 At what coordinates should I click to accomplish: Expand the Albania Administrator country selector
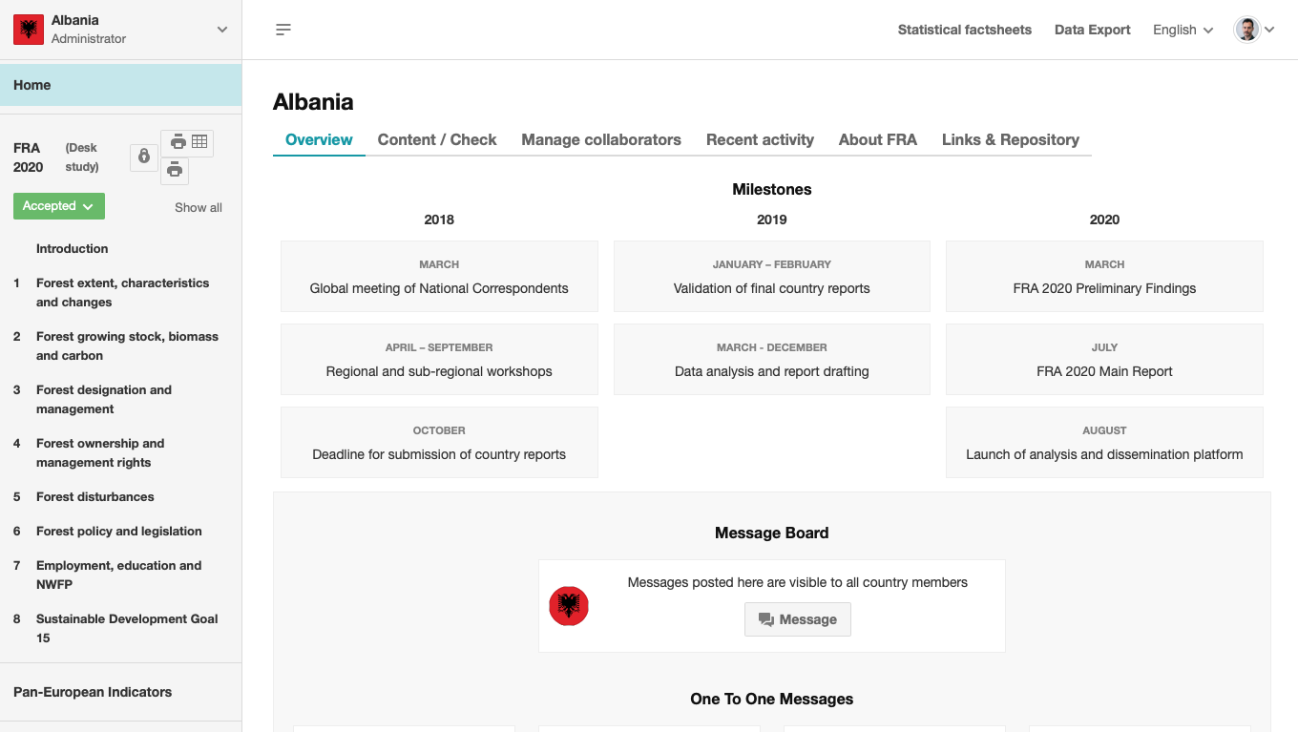coord(221,30)
